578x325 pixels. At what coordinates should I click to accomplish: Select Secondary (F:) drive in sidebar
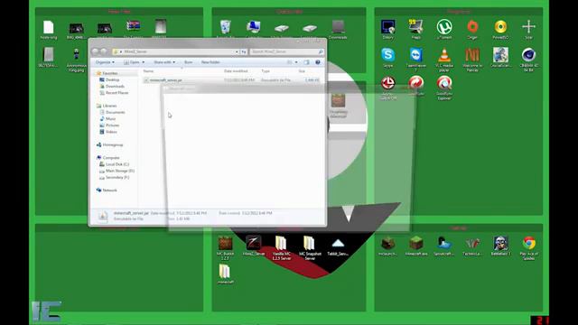click(x=117, y=177)
